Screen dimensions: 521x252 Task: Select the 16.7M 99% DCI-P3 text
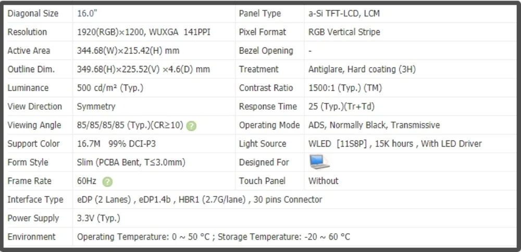pos(116,143)
